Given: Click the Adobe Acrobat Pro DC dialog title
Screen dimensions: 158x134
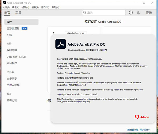Looking at the screenshot, I should tap(86, 44).
